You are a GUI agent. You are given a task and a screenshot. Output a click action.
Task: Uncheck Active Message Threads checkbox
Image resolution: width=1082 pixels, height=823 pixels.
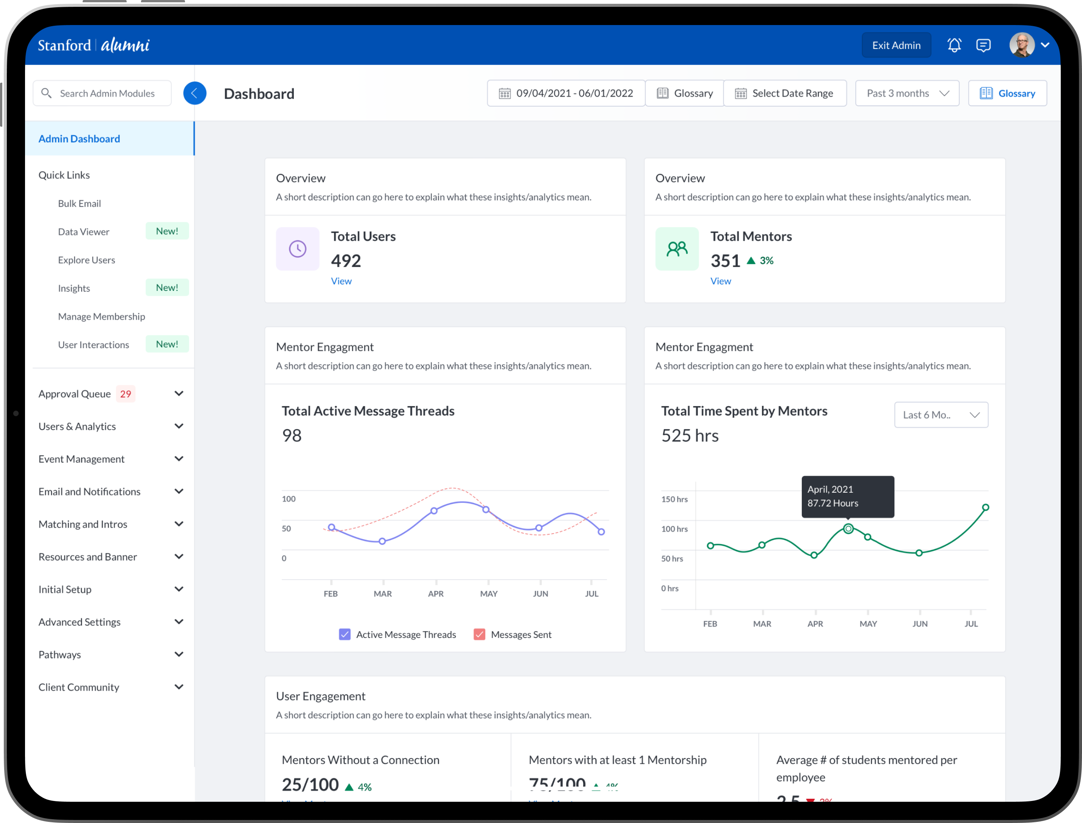point(345,635)
